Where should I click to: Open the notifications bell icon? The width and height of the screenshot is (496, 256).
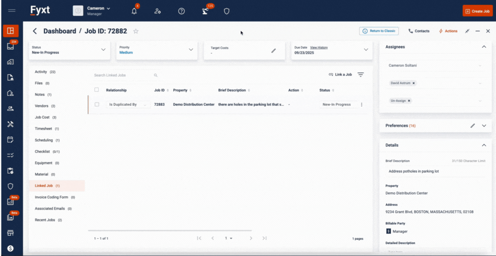[x=134, y=11]
